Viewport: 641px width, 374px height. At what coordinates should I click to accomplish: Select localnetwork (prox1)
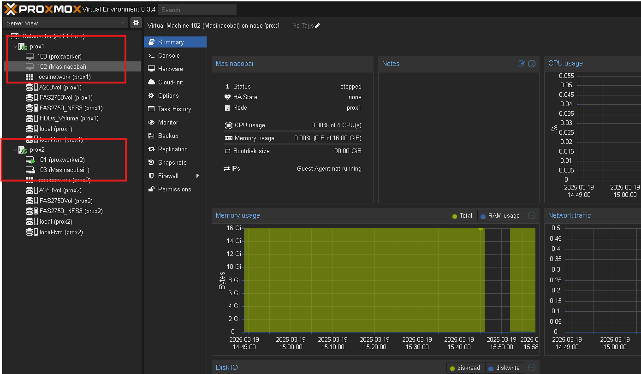64,77
